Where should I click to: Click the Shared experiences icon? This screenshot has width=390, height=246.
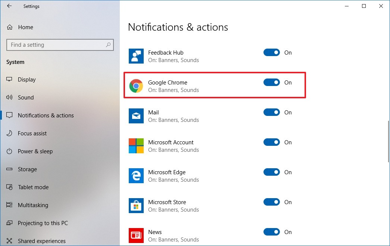point(9,241)
